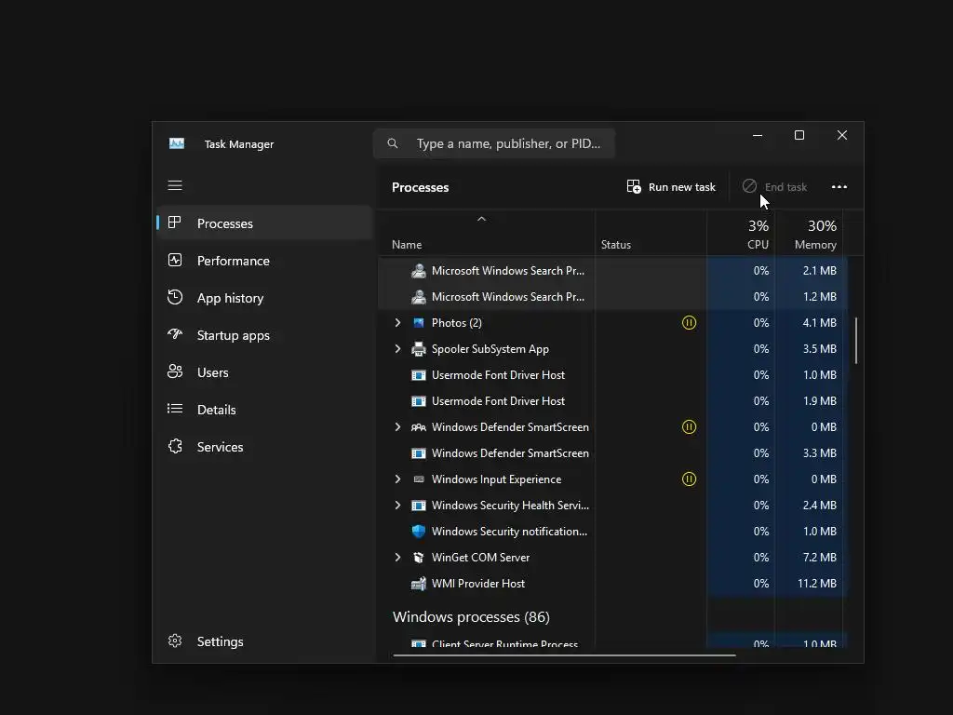This screenshot has width=953, height=715.
Task: Open Settings page
Action: pos(264,641)
